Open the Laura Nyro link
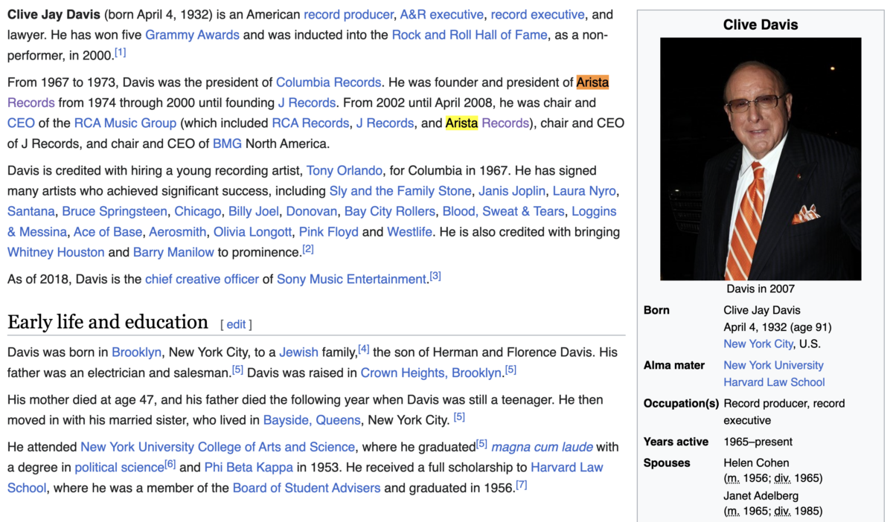 584,190
